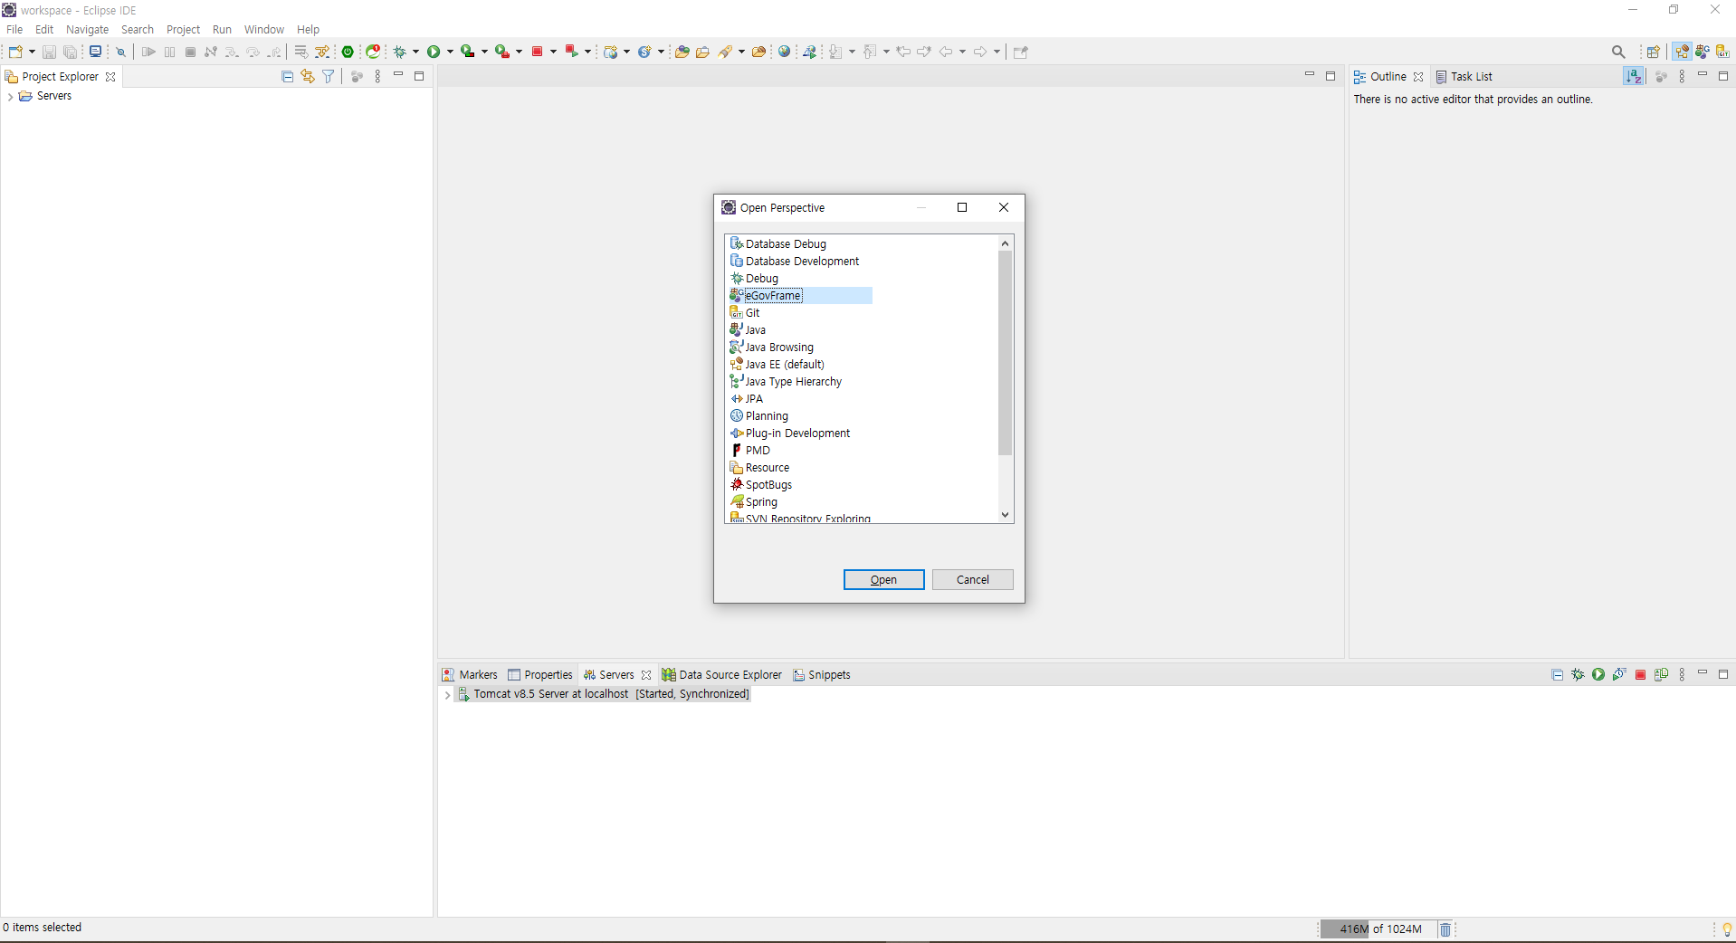
Task: Toggle alphabetical sort in Outline view
Action: 1633,77
